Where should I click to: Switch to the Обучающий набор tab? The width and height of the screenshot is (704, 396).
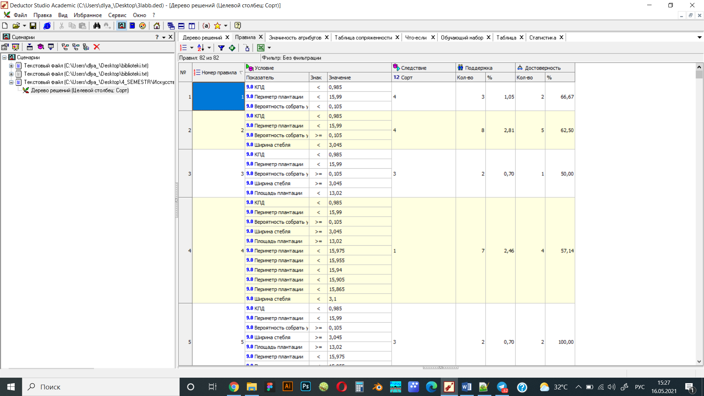coord(462,37)
